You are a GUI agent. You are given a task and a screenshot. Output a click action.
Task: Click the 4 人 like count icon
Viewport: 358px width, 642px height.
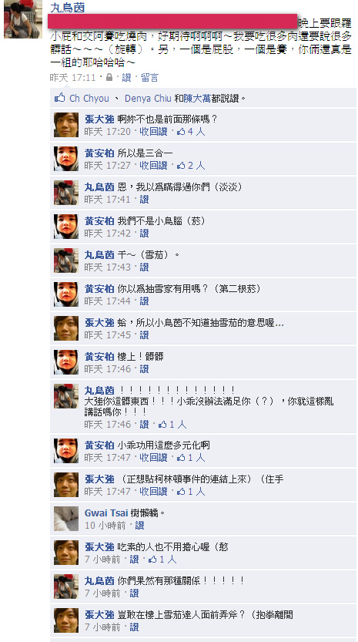[191, 132]
